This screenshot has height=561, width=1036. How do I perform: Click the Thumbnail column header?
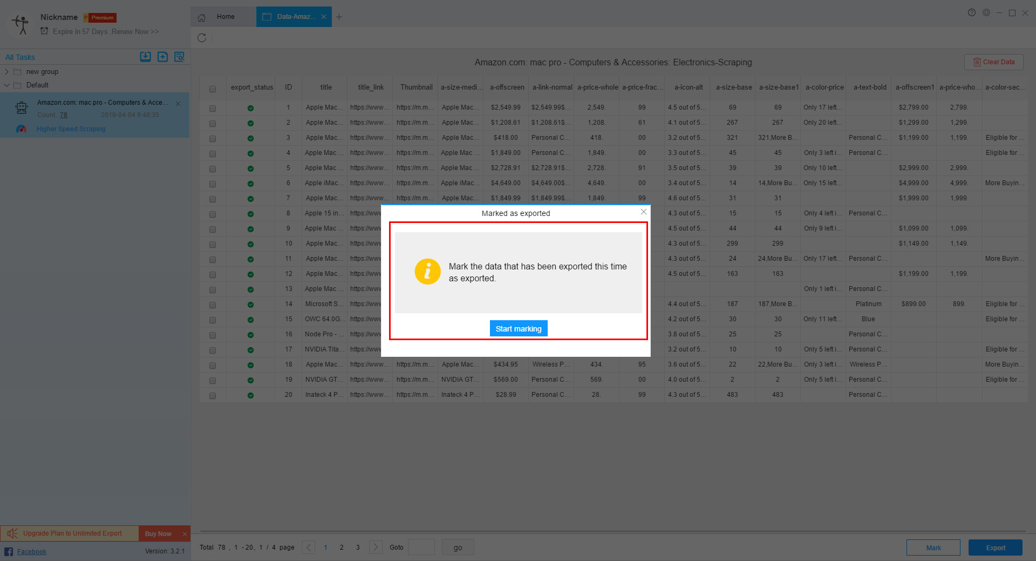click(416, 87)
